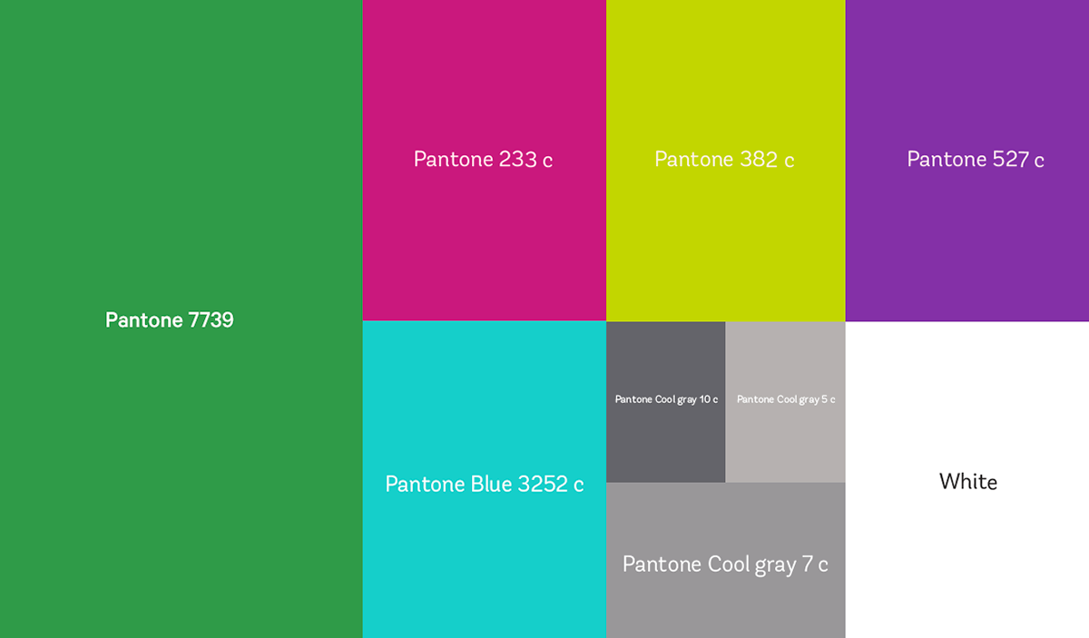Select the dark Pantone Cool gray 10 c swatch

click(x=666, y=402)
